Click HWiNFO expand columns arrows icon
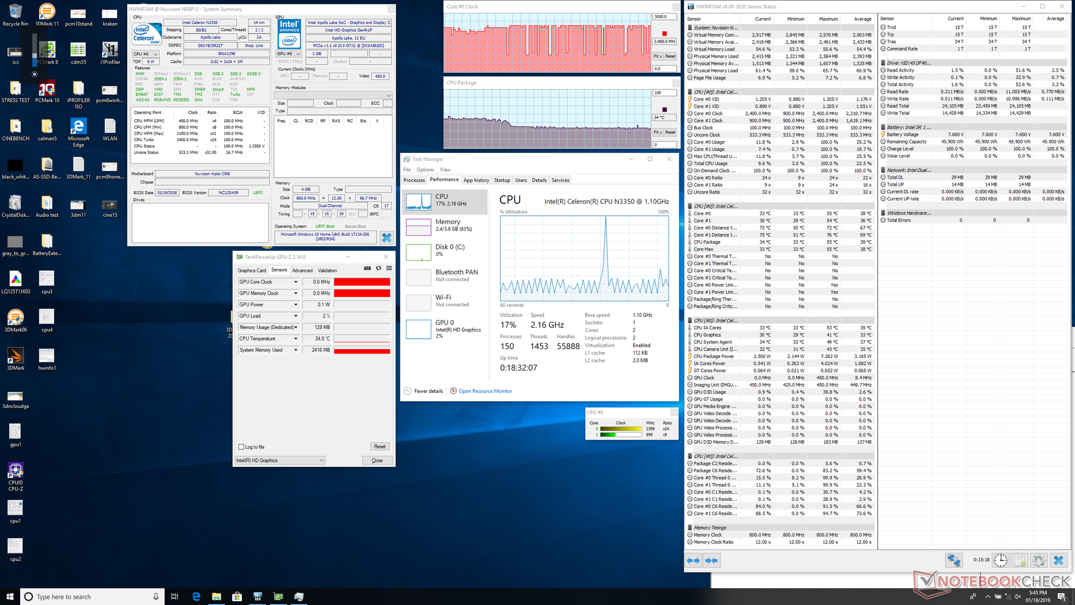Viewport: 1075px width, 605px height. click(693, 560)
